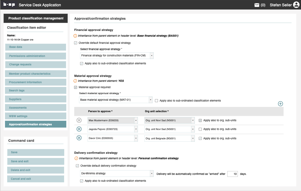Uncheck Override default delivery confirmation strategy
The image size is (301, 191).
pos(77,166)
